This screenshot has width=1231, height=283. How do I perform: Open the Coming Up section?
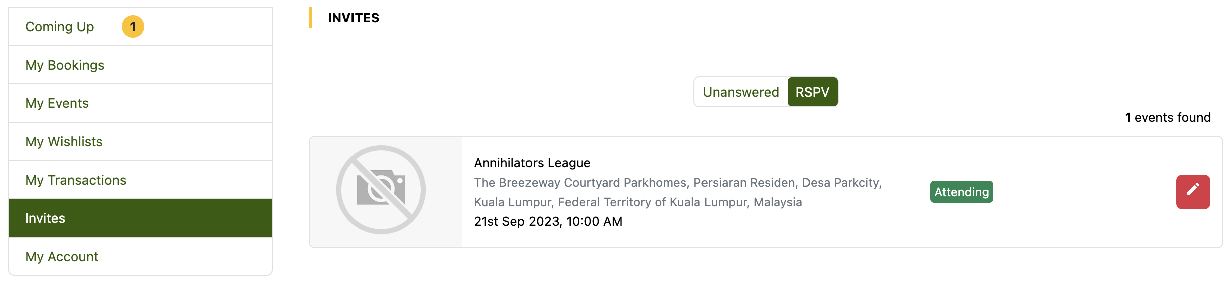60,27
